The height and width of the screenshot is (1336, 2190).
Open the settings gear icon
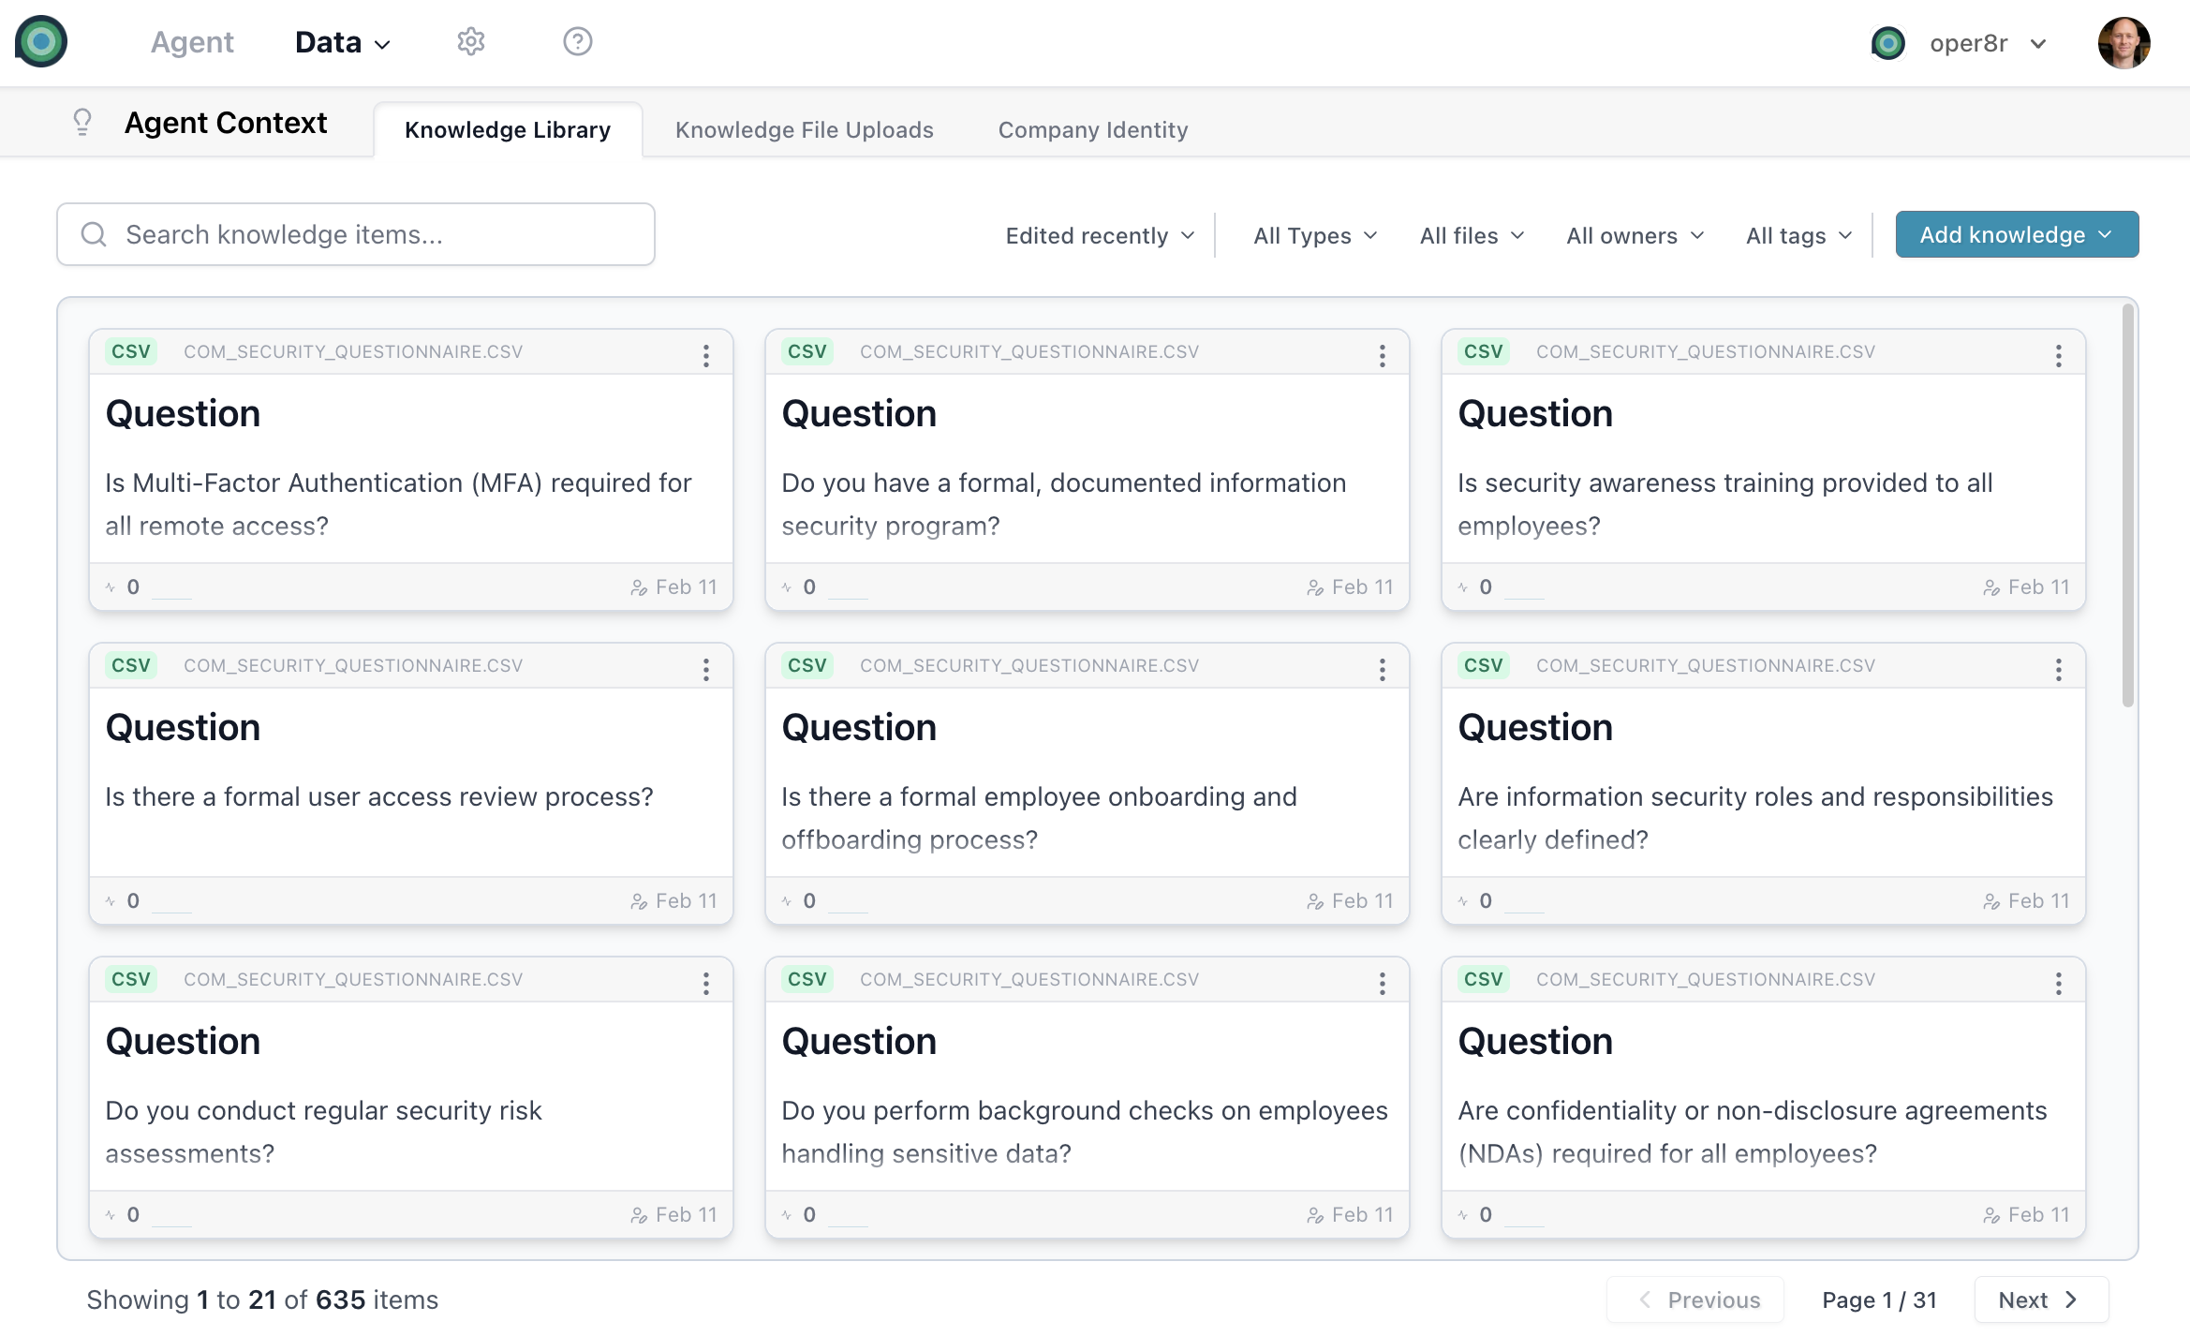471,42
